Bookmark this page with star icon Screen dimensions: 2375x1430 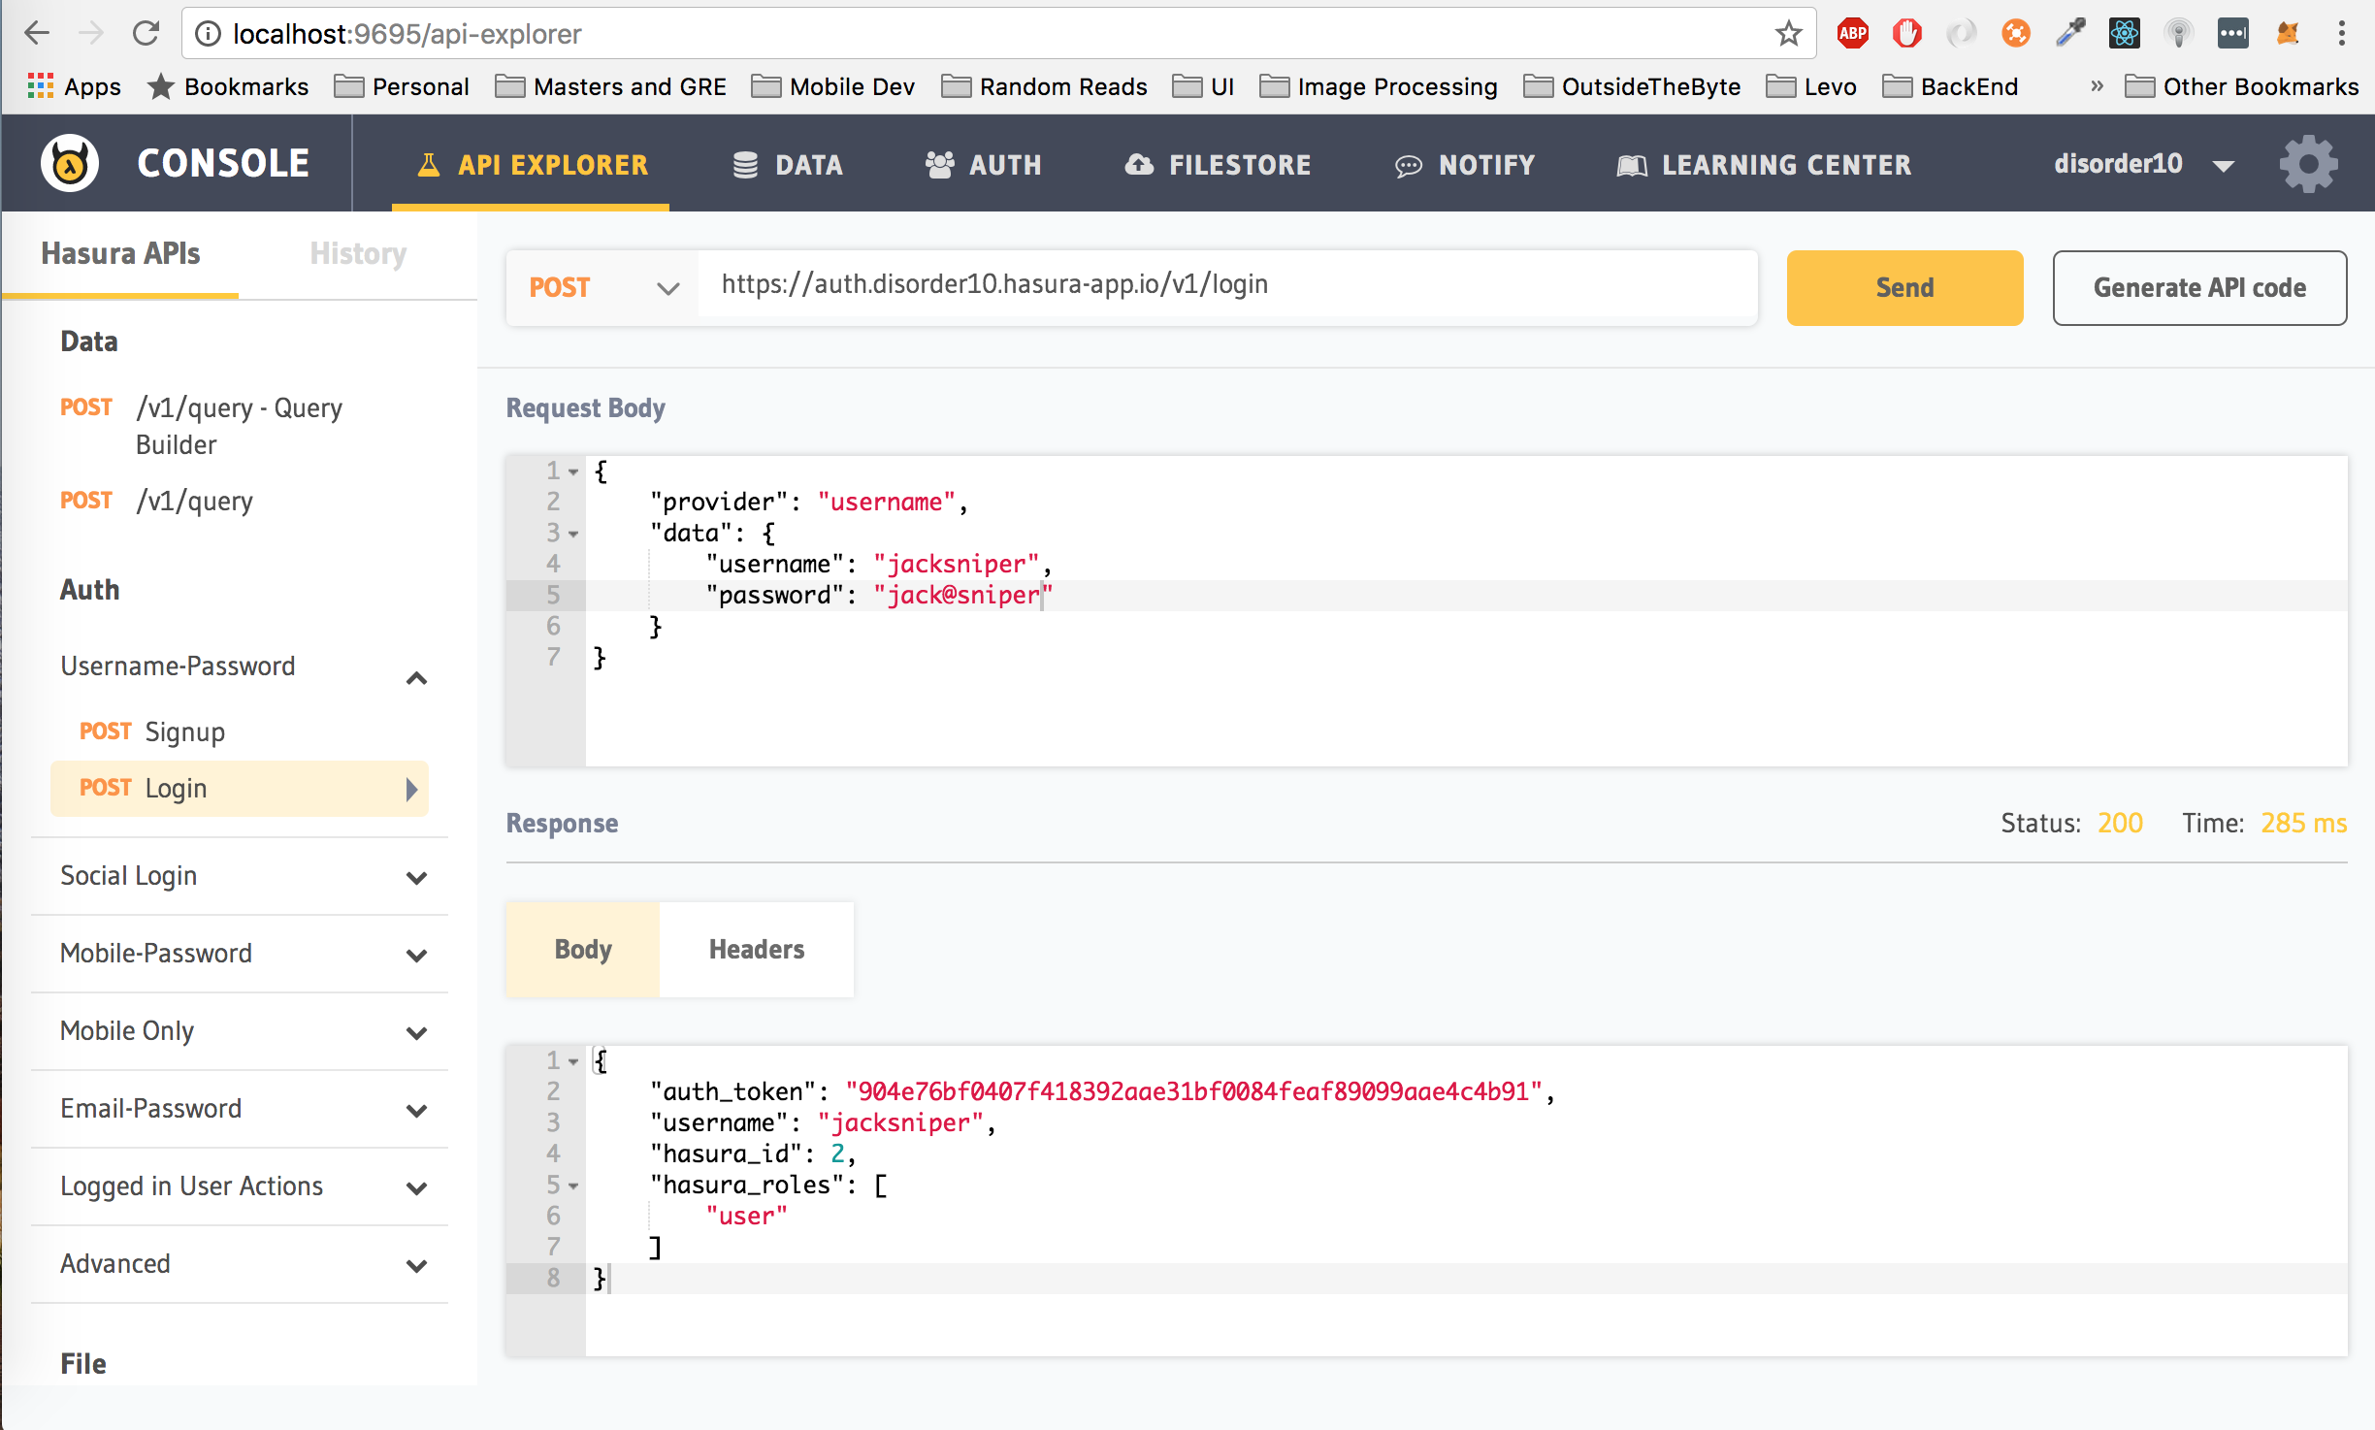click(x=1788, y=34)
